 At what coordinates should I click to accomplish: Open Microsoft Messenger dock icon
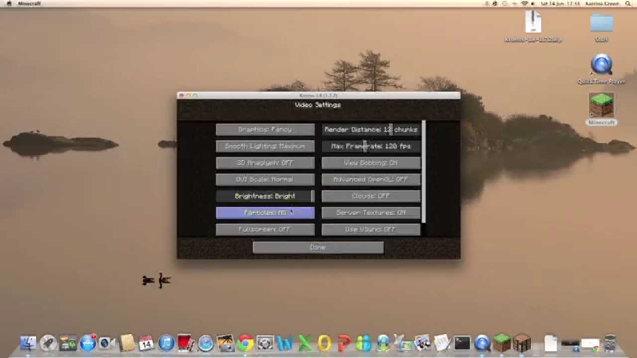click(364, 343)
